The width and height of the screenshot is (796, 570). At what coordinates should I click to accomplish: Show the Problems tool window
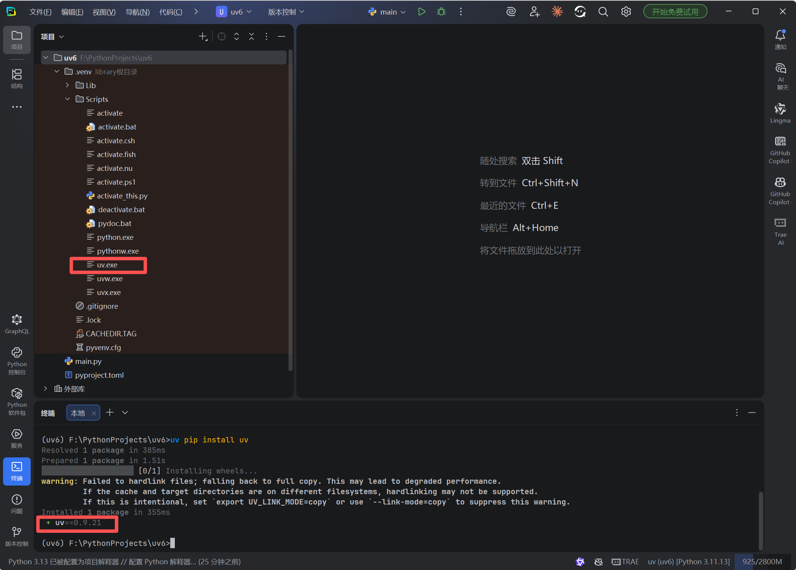(17, 503)
